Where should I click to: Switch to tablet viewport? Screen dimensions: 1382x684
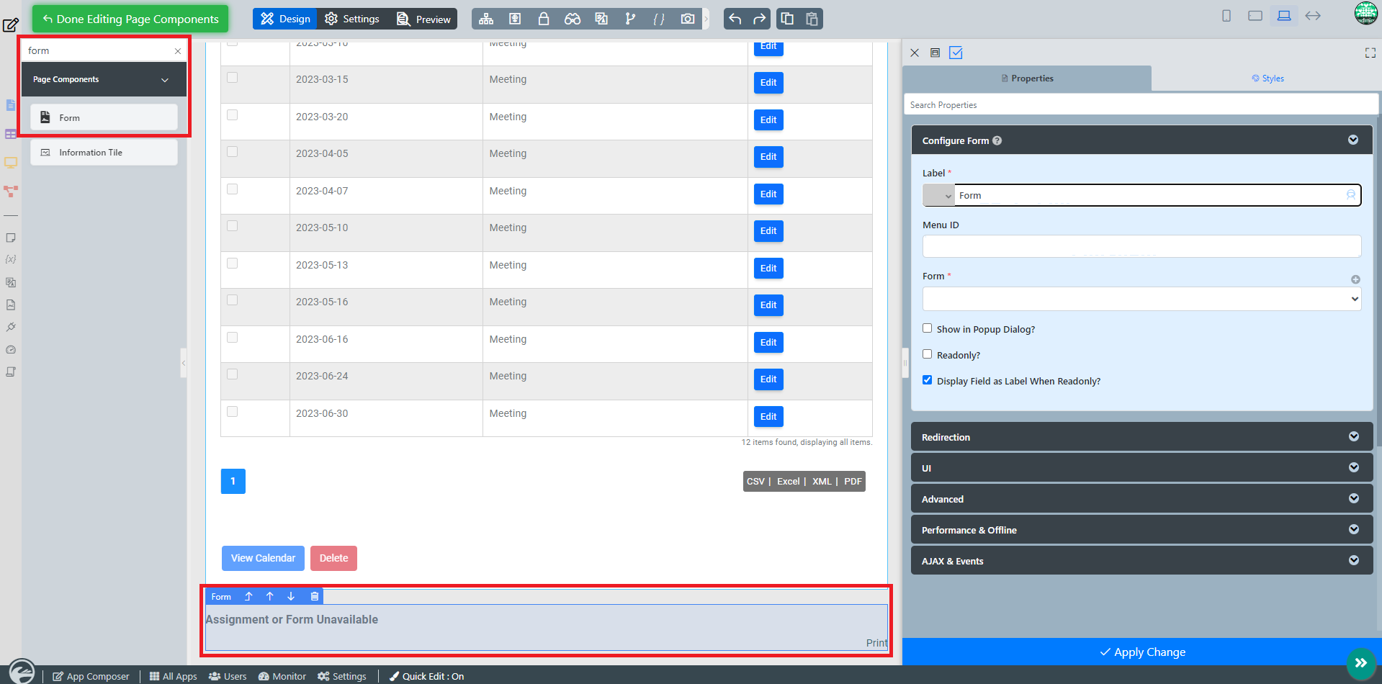pyautogui.click(x=1255, y=16)
